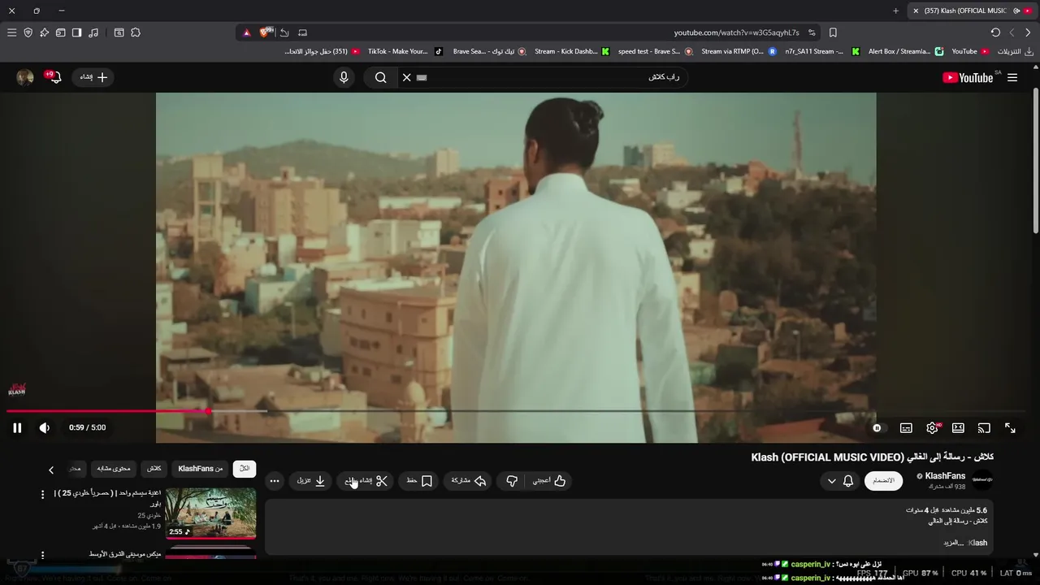The height and width of the screenshot is (585, 1040).
Task: Open the extensions puzzle icon
Action: coord(136,32)
